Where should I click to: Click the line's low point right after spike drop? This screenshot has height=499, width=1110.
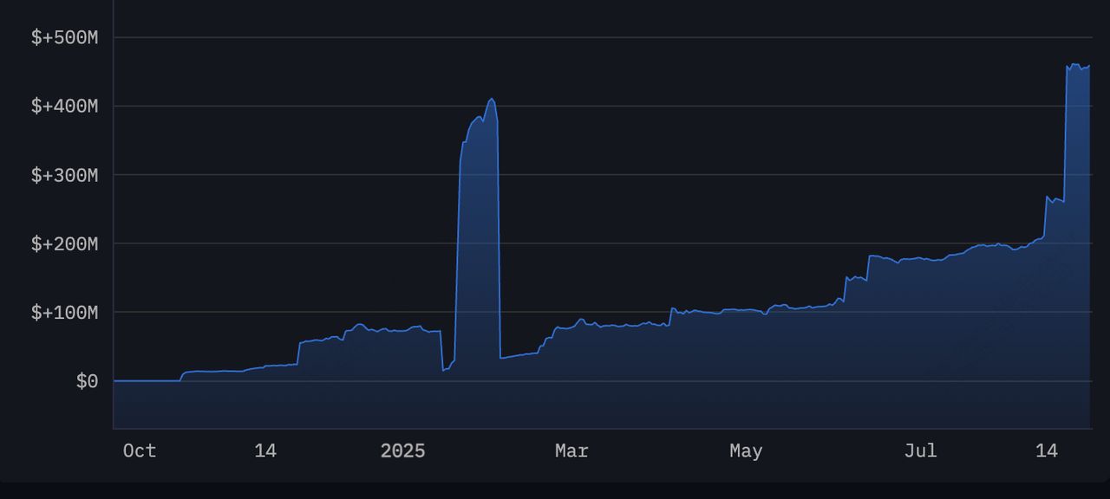click(x=501, y=358)
